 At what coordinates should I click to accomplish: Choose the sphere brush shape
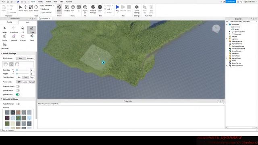(x=6, y=64)
